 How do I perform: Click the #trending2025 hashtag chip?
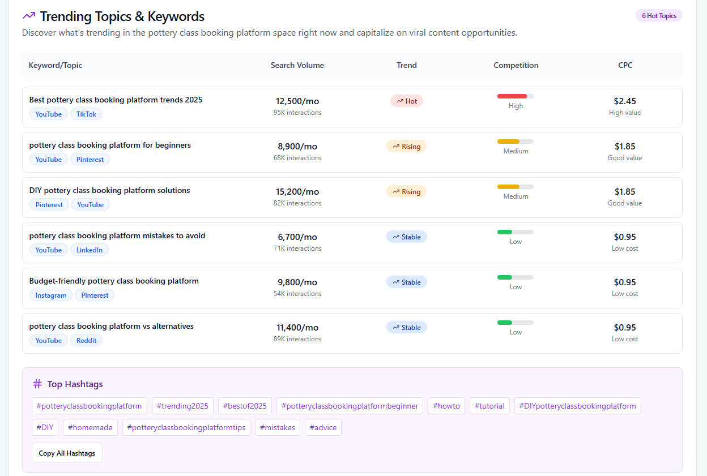(x=182, y=406)
